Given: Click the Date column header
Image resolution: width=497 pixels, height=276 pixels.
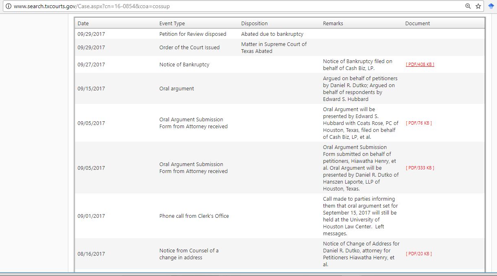Looking at the screenshot, I should click(83, 23).
